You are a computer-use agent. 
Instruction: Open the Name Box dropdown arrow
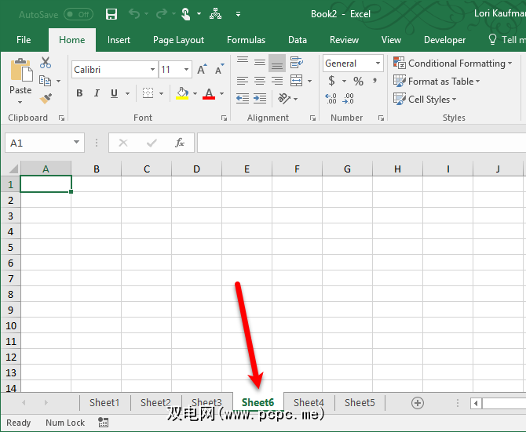tap(77, 143)
